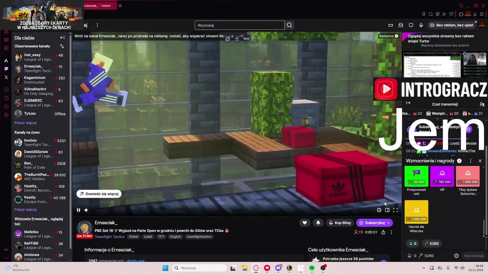Pause the stream playback
The image size is (488, 274).
pyautogui.click(x=79, y=210)
